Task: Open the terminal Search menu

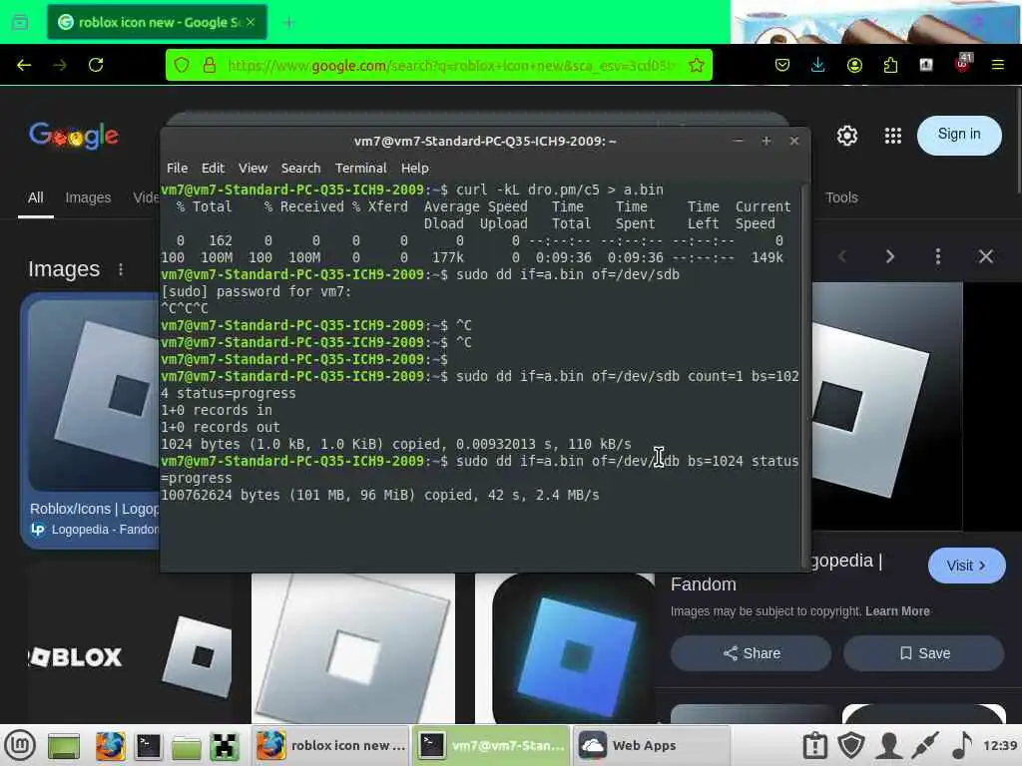Action: coord(300,168)
